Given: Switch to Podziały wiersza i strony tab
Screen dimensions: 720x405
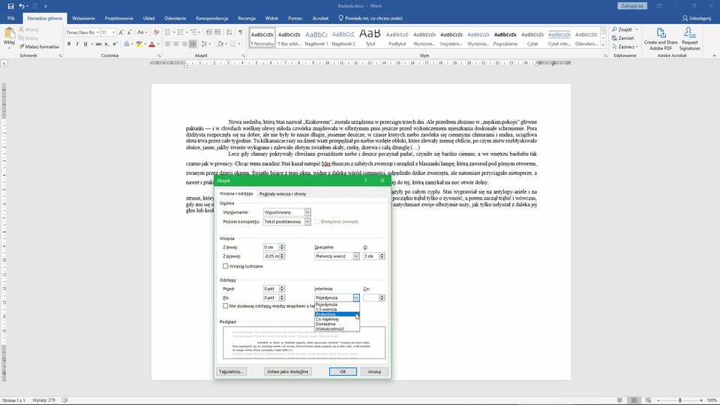Looking at the screenshot, I should [282, 193].
